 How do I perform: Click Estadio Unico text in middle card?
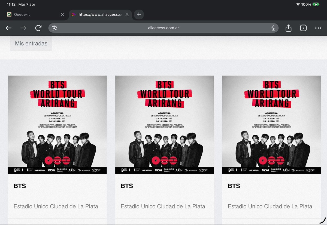(x=163, y=206)
